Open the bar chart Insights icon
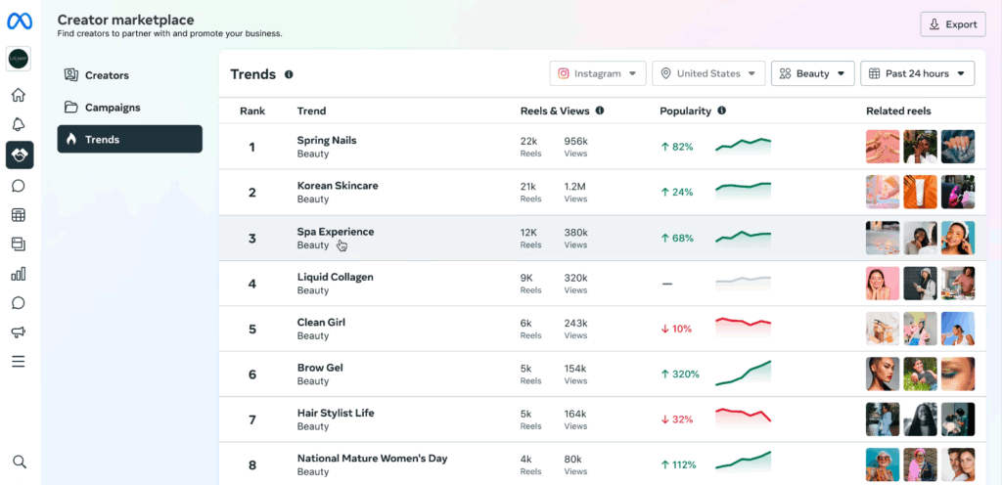Screen dimensions: 1002x485 [x=19, y=274]
